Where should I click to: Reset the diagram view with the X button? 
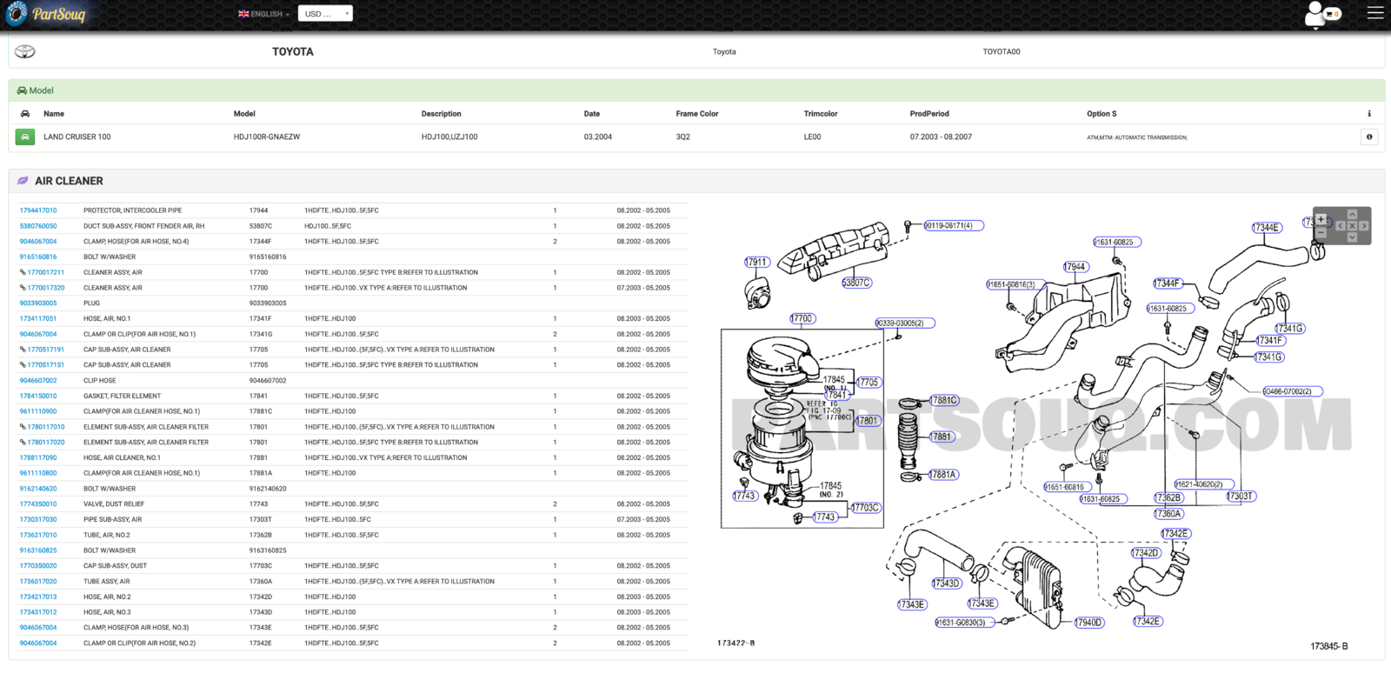point(1352,226)
